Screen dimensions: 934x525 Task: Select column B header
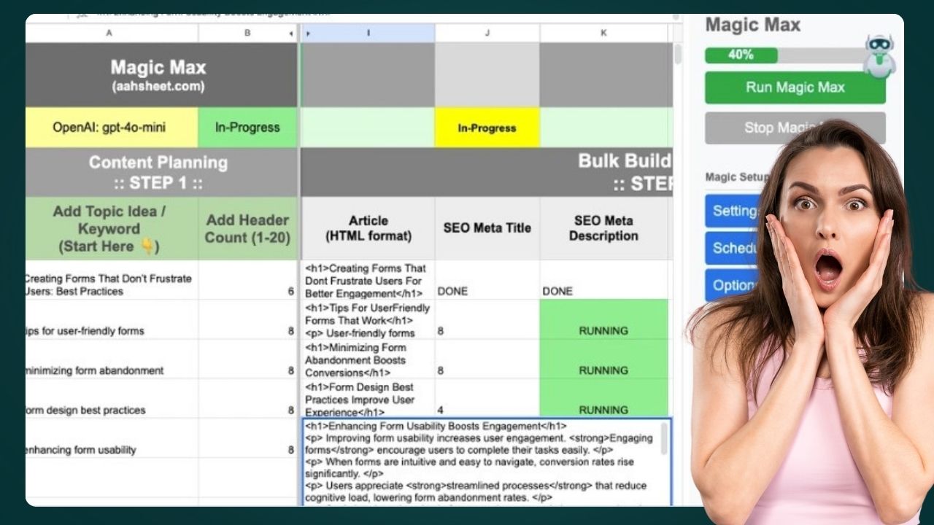coord(247,33)
